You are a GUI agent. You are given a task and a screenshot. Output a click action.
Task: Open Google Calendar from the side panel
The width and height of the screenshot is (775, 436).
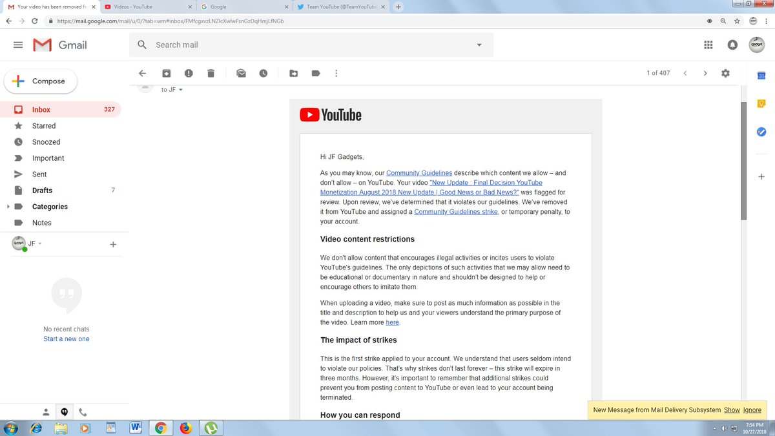[761, 76]
